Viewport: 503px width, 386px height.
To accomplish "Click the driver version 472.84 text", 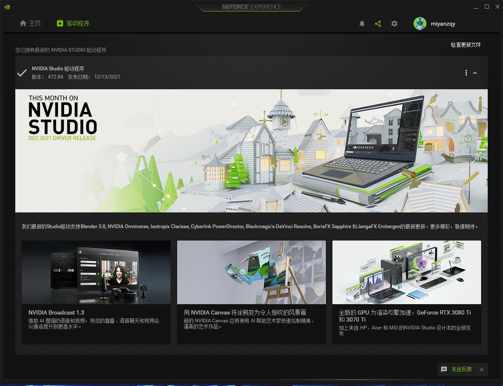I will (x=47, y=77).
